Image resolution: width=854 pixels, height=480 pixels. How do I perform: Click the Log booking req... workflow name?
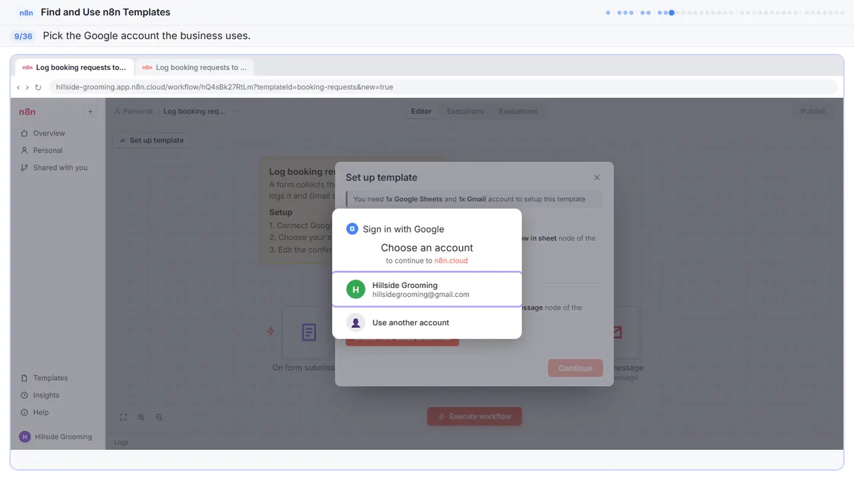[x=194, y=111]
